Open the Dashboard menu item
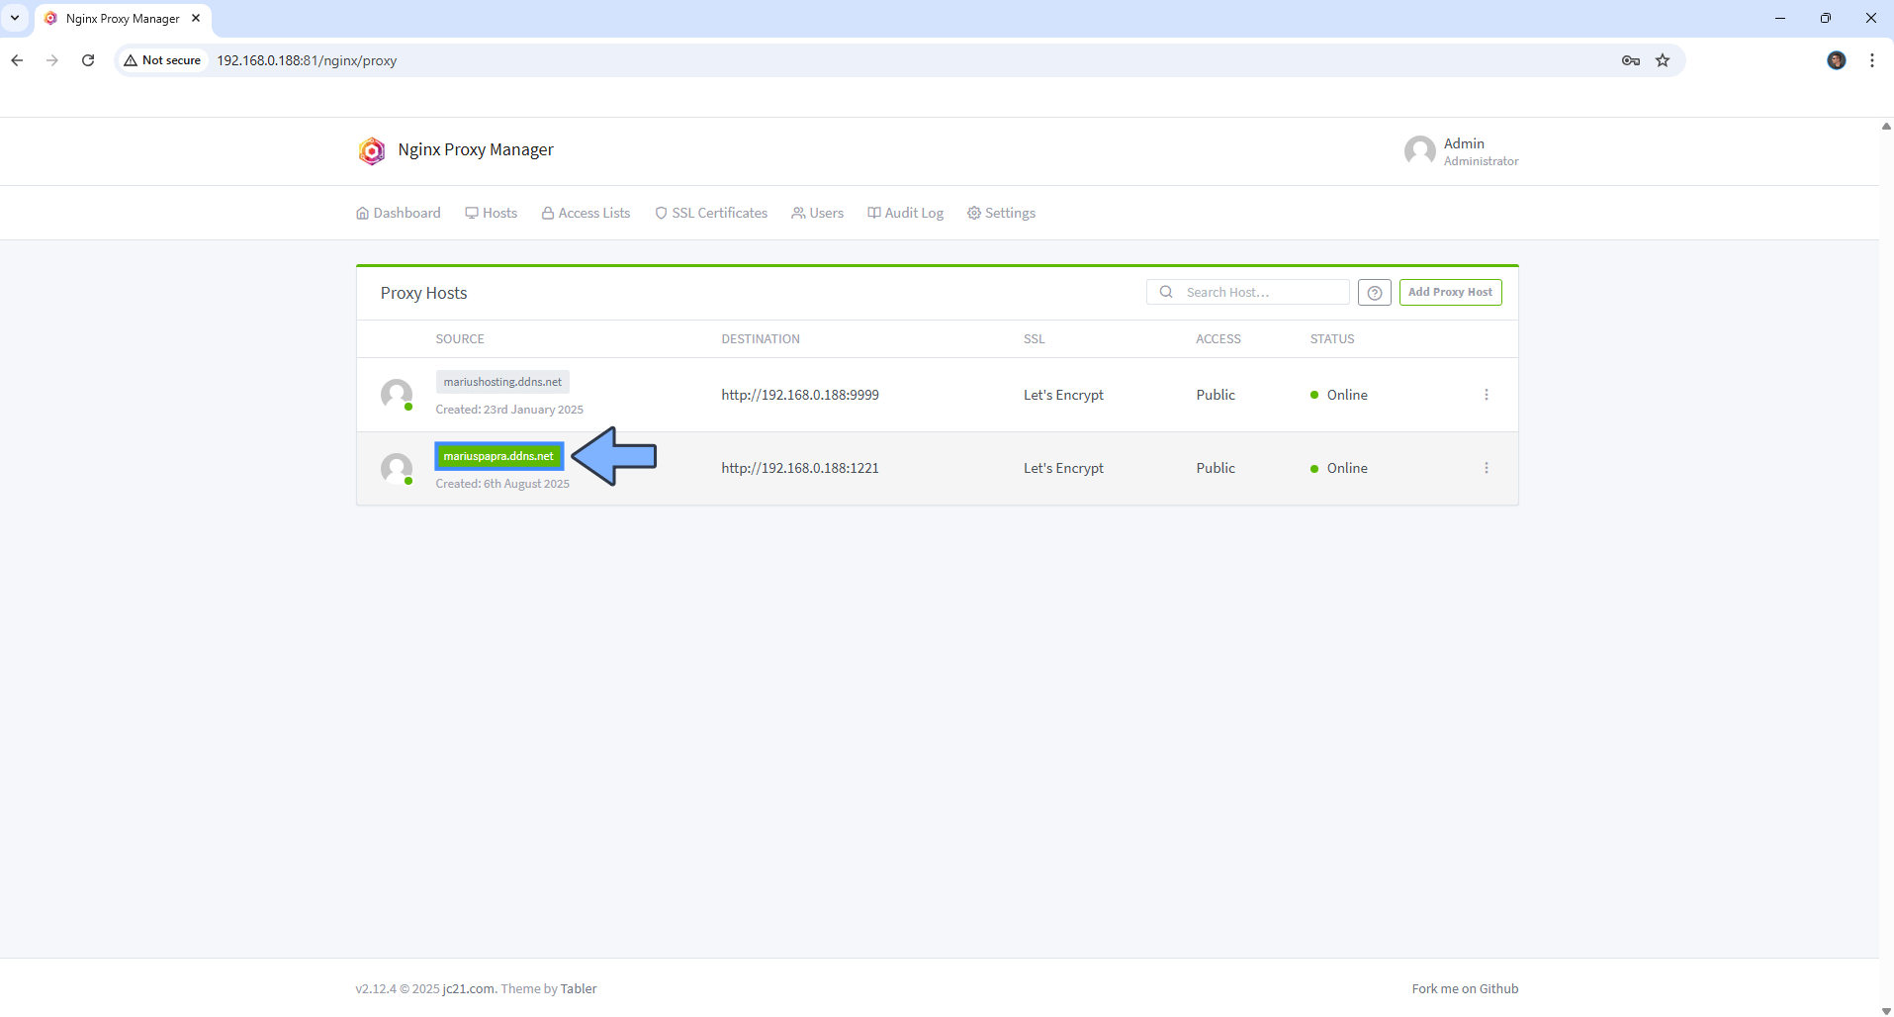Image resolution: width=1894 pixels, height=1017 pixels. pos(399,213)
